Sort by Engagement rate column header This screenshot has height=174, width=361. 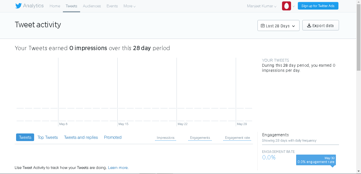[237, 138]
